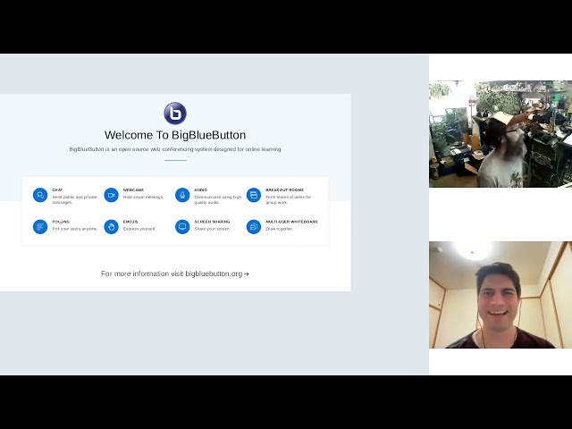This screenshot has width=572, height=429.
Task: Click the 'CHAT' label text
Action: coord(57,190)
